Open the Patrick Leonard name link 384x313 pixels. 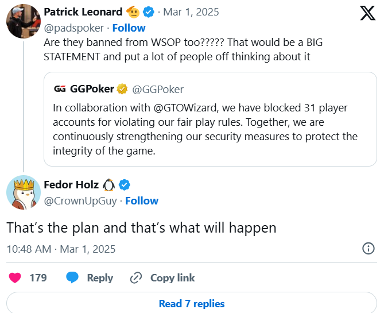(83, 12)
